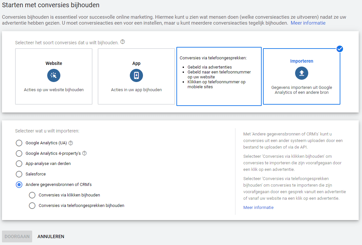Click the blue checkmark badge on Importeren
The width and height of the screenshot is (362, 245).
point(340,49)
